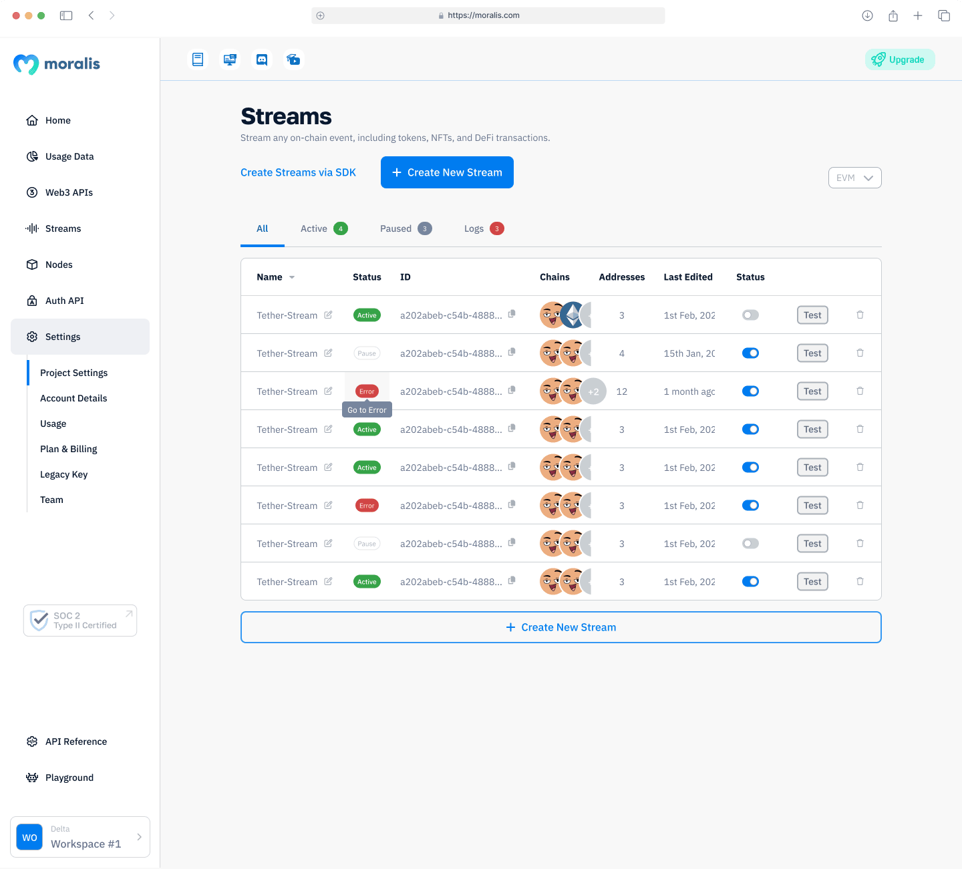Copy the first stream's ID
The image size is (962, 869).
[x=512, y=315]
